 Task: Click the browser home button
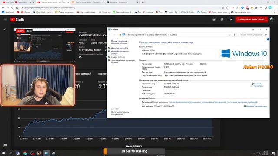click(17, 8)
